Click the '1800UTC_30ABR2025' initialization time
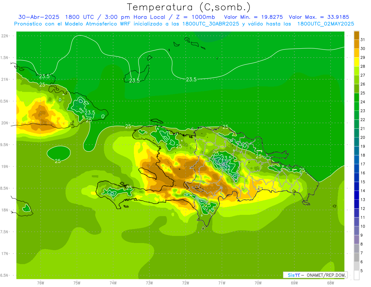This screenshot has height=287, width=371. pos(211,24)
